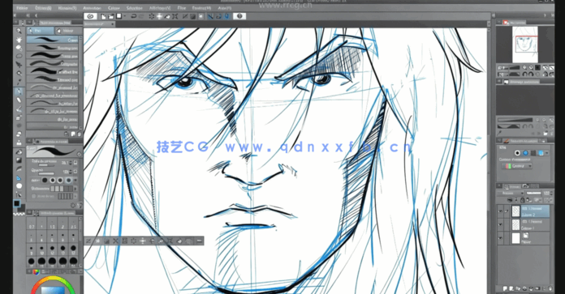The height and width of the screenshot is (294, 565).
Task: Click the Clear starburst icon in the command bar
Action: tap(152, 16)
